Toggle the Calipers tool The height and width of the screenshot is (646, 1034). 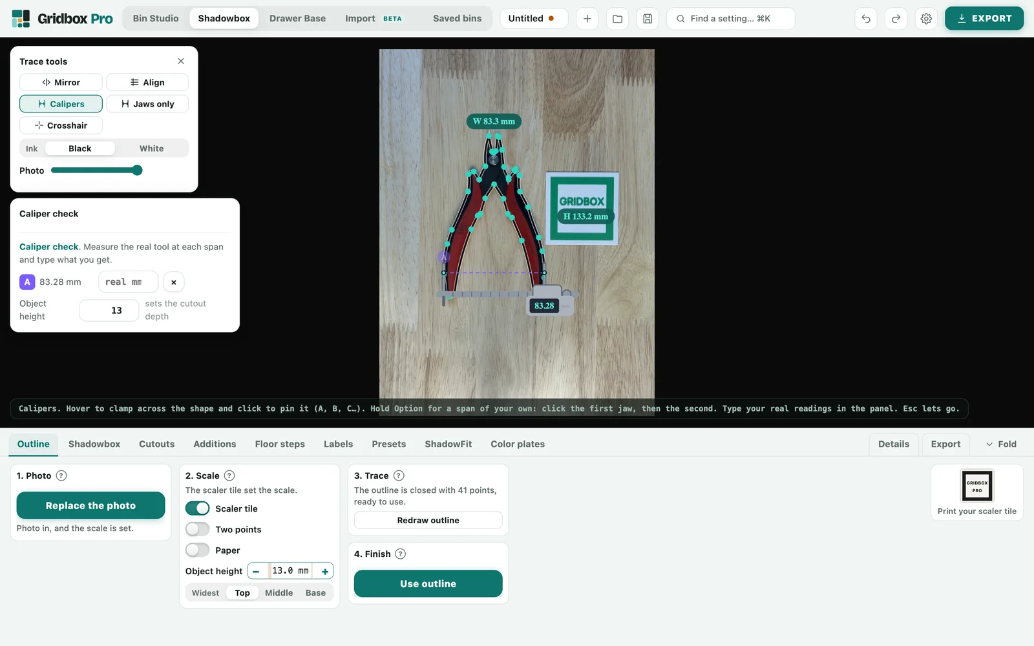click(x=61, y=104)
